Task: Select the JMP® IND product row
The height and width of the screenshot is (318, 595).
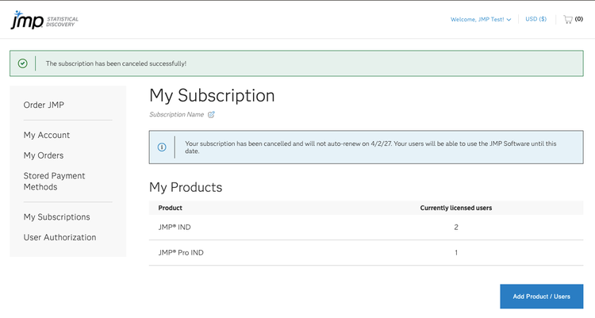Action: [x=366, y=228]
